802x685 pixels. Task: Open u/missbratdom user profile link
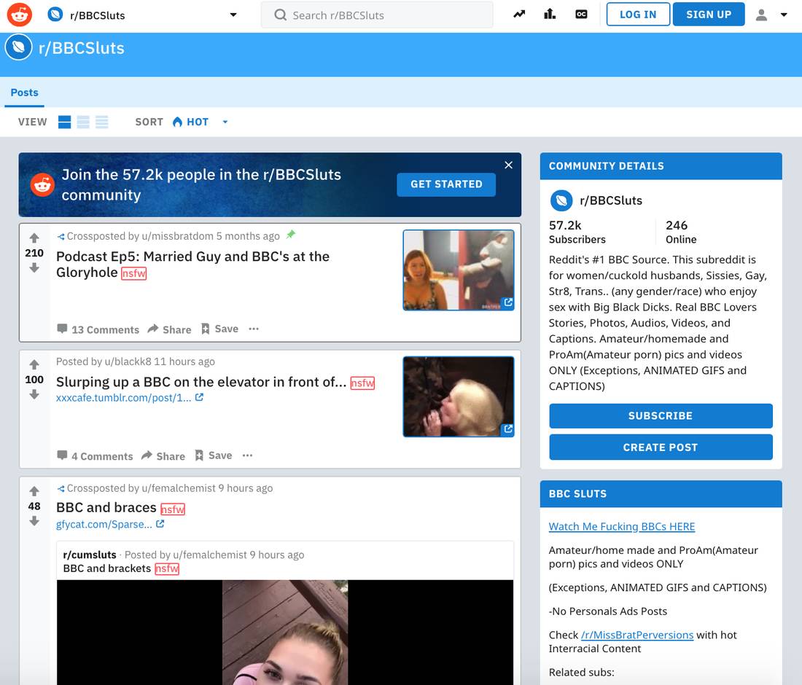click(177, 236)
